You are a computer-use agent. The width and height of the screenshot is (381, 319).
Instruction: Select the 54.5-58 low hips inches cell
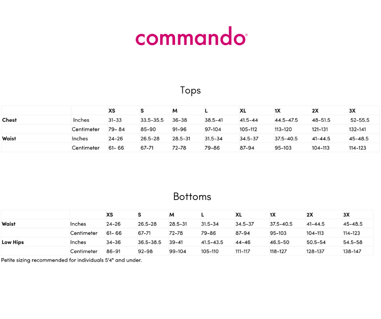(x=353, y=242)
